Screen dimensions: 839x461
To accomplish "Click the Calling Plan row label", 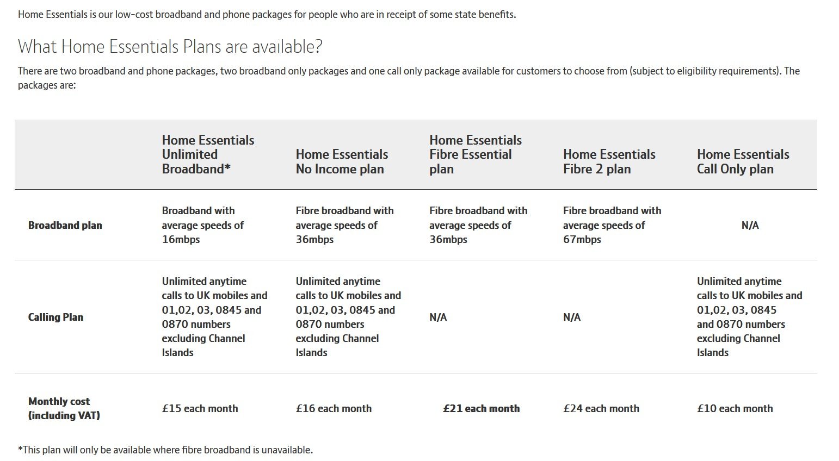I will point(55,317).
